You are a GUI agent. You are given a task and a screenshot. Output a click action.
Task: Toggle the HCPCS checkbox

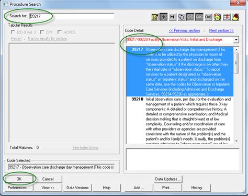pyautogui.click(x=60, y=32)
